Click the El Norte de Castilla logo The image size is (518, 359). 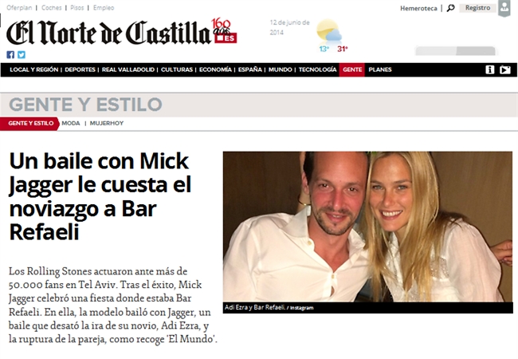point(122,33)
